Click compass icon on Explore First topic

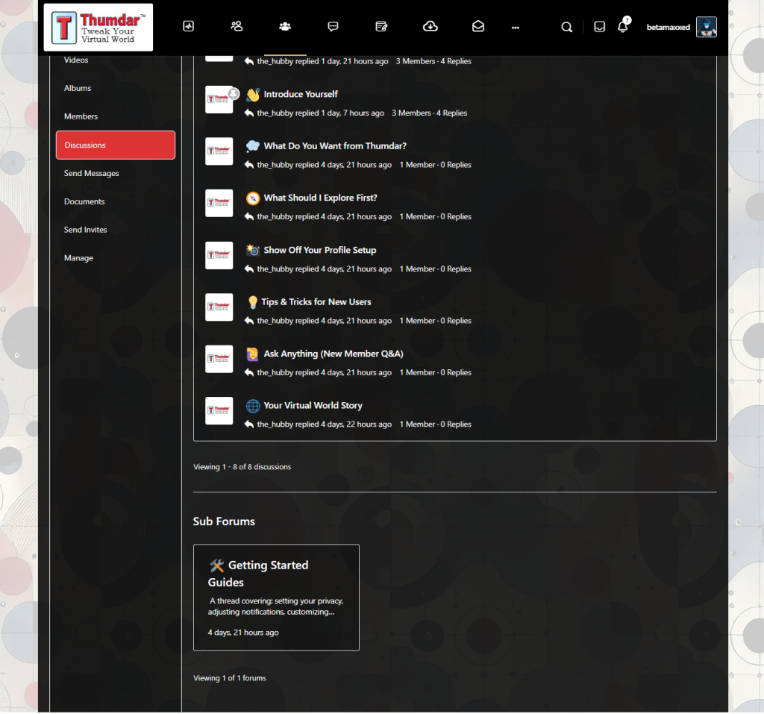click(253, 198)
